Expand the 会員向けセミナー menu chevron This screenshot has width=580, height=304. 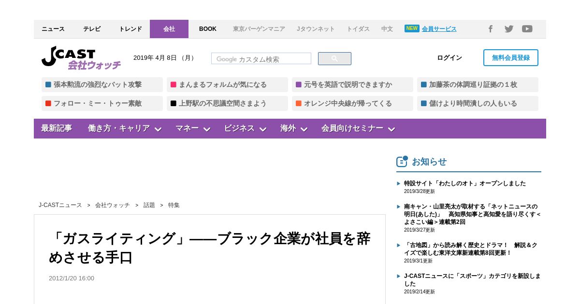click(x=391, y=129)
